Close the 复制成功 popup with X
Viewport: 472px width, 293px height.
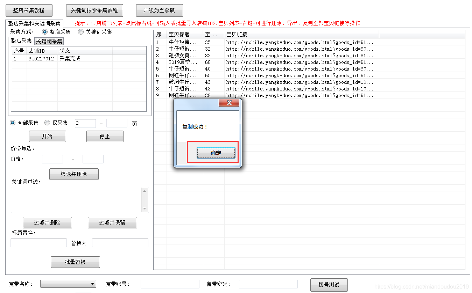click(229, 103)
